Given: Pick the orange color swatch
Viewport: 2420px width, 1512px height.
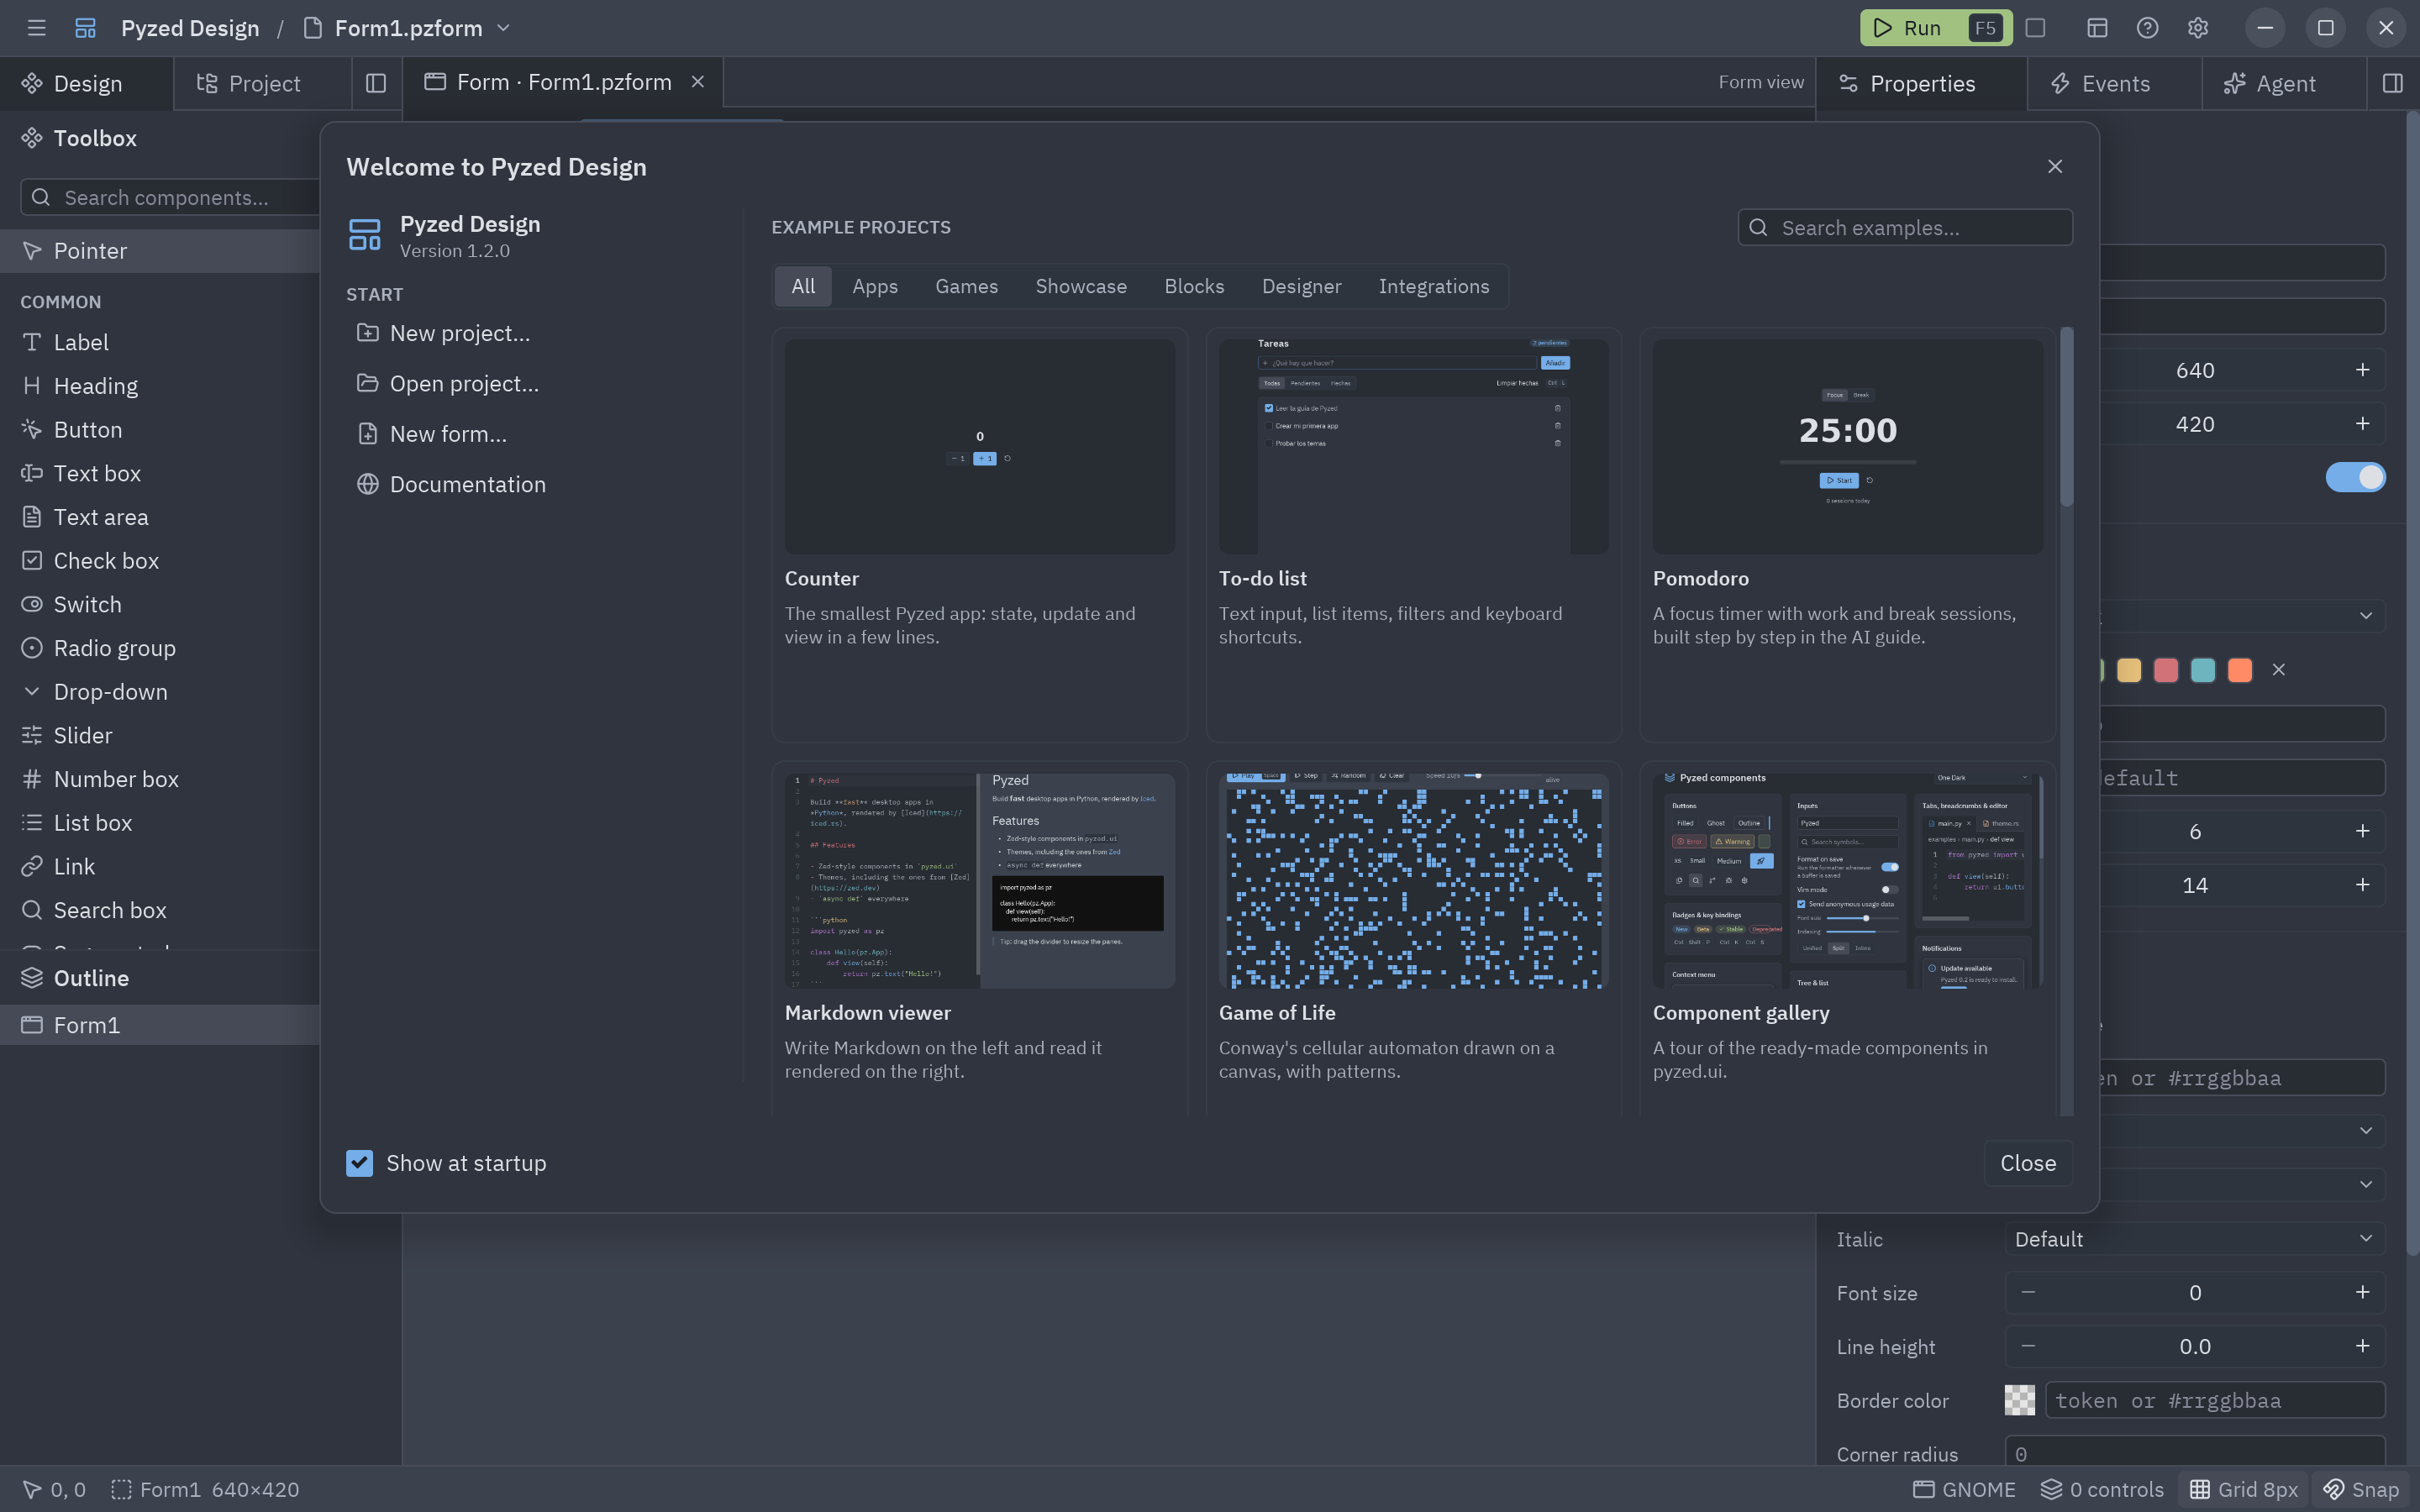Looking at the screenshot, I should (2240, 670).
